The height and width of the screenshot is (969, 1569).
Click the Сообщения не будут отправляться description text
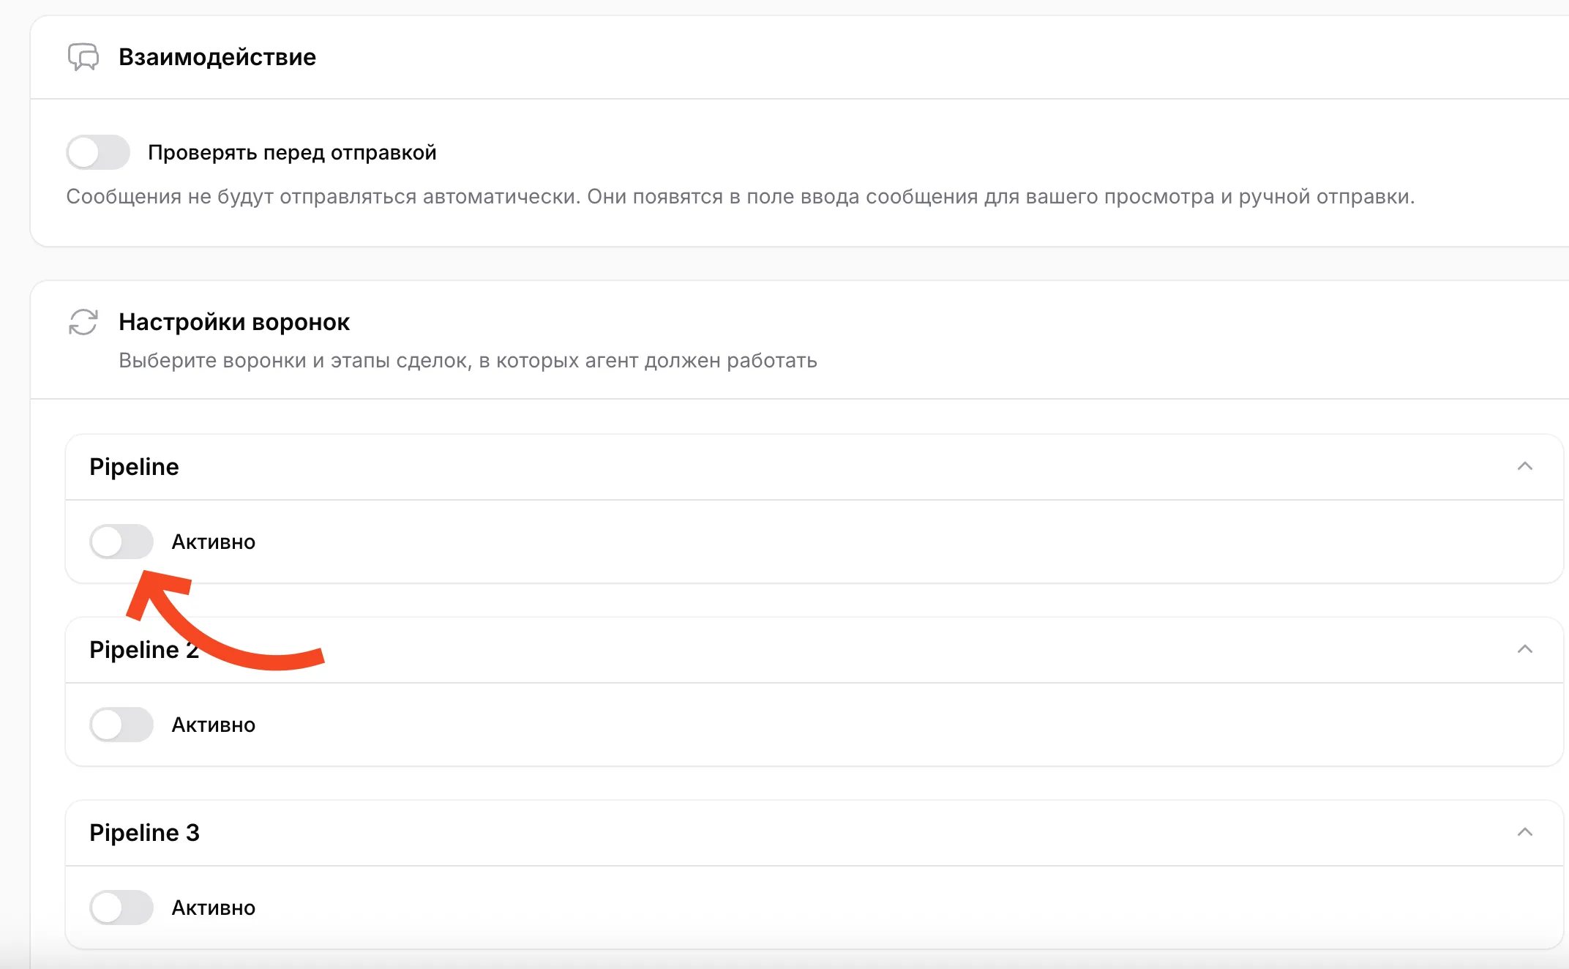pos(740,197)
